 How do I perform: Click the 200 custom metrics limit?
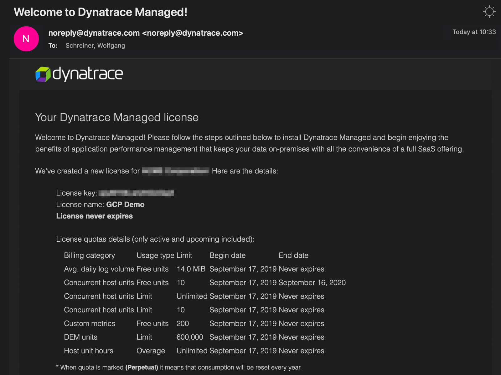tap(183, 324)
